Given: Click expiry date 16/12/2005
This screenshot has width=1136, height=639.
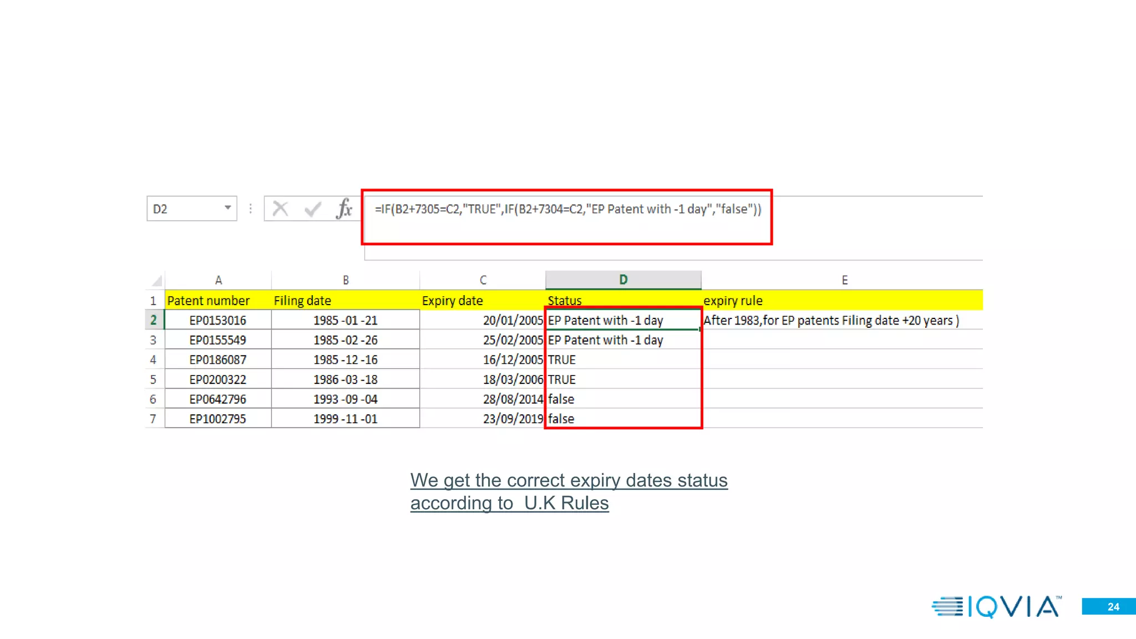Looking at the screenshot, I should (x=483, y=359).
